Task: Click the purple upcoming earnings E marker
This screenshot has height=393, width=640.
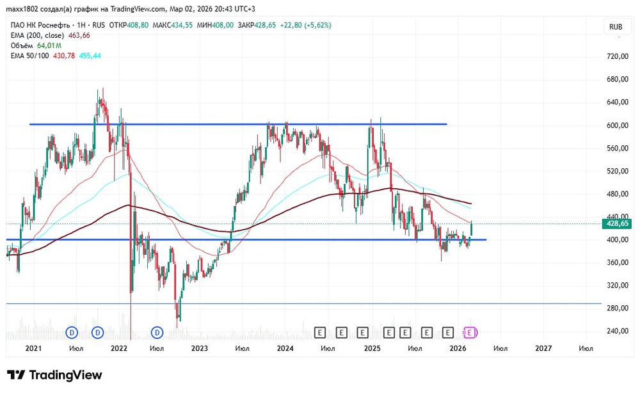Action: point(470,333)
